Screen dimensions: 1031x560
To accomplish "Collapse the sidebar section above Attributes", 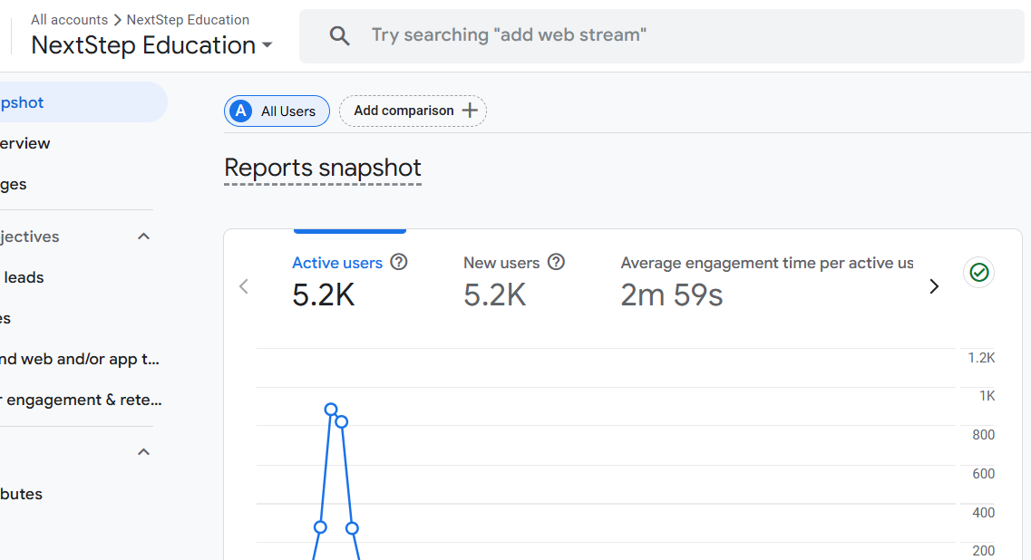I will [142, 450].
